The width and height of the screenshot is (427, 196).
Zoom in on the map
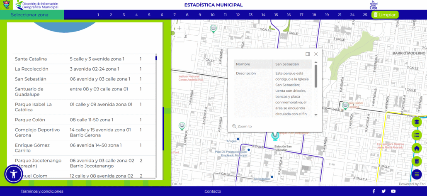click(179, 28)
